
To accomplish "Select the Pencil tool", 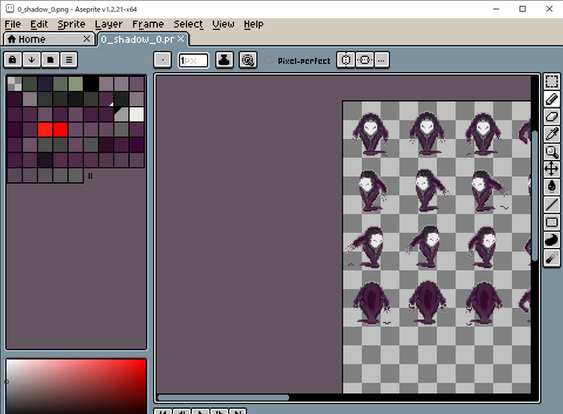I will pyautogui.click(x=551, y=99).
